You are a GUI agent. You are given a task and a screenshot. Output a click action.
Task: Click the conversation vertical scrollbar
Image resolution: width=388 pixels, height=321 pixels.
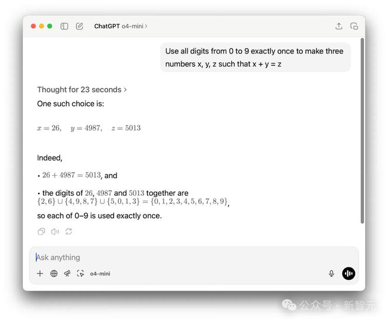(x=362, y=131)
